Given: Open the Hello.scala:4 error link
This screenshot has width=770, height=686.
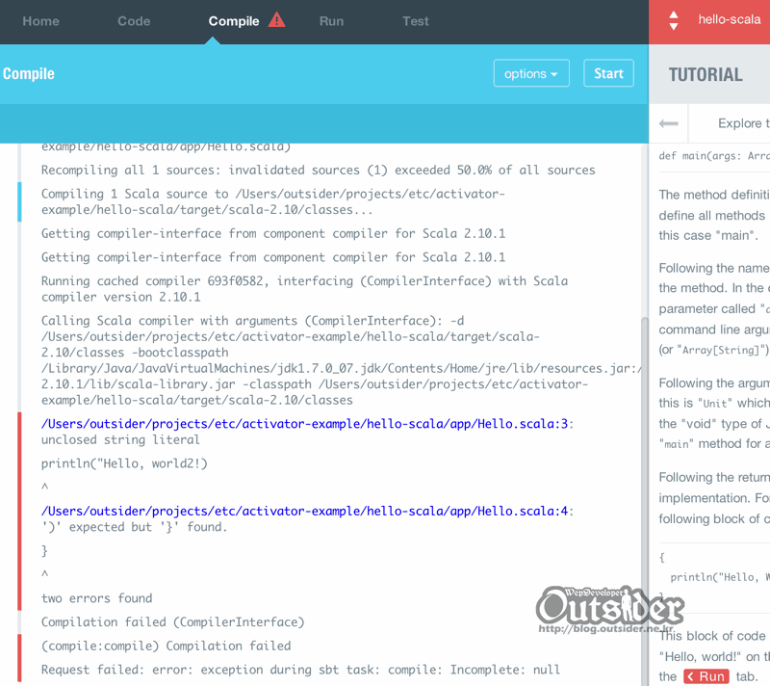Looking at the screenshot, I should coord(304,511).
